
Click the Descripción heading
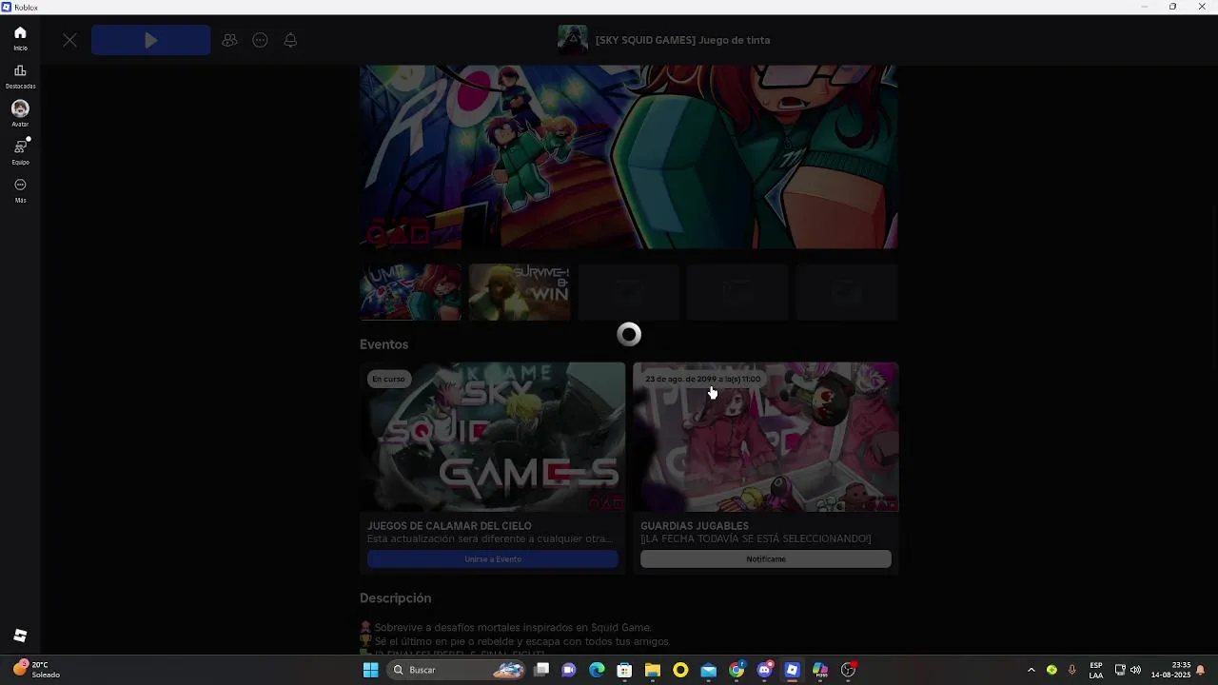click(x=395, y=598)
